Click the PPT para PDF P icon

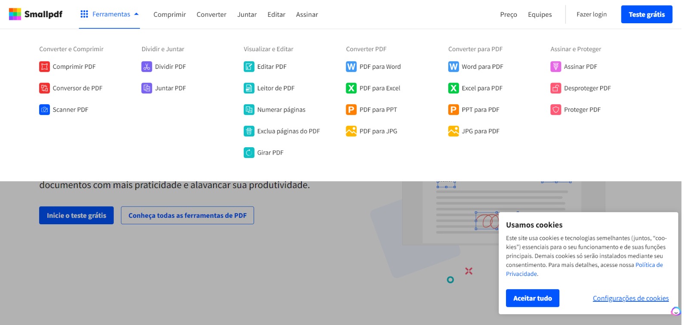click(x=453, y=110)
